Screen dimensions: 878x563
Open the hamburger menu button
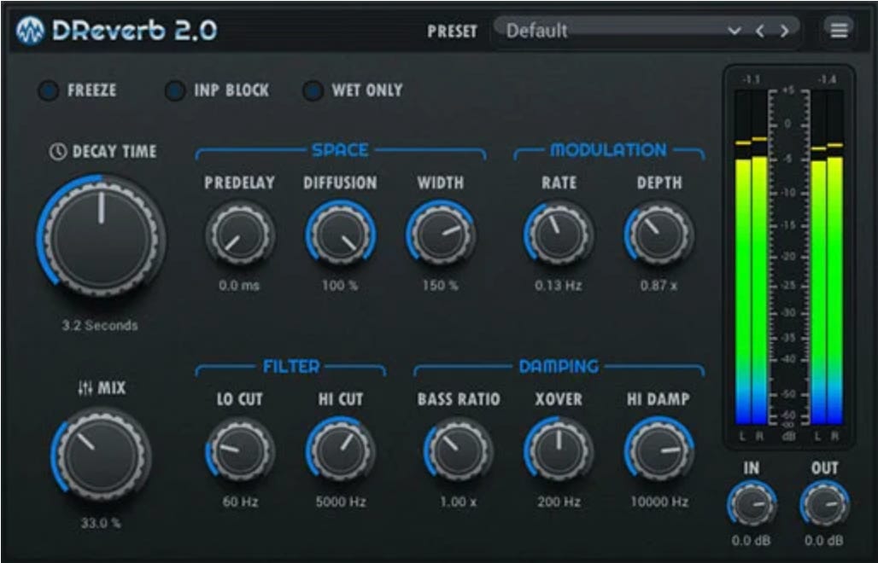pos(838,30)
